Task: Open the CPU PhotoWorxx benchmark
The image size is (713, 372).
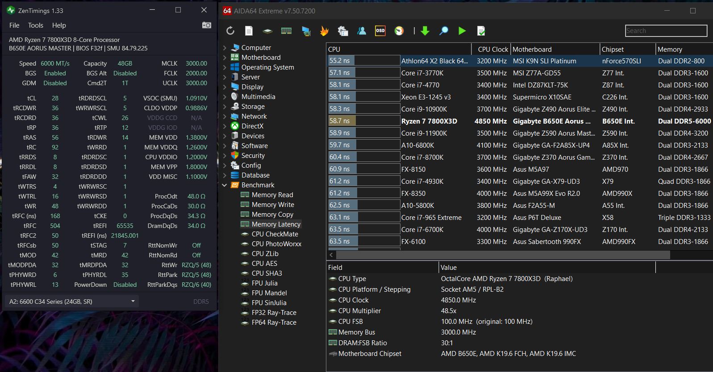Action: (x=276, y=244)
